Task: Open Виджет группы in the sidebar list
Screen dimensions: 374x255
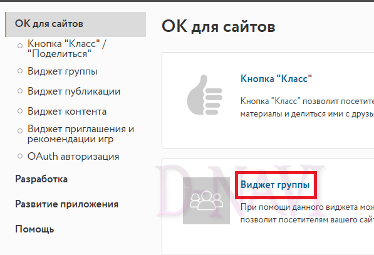Action: click(63, 71)
